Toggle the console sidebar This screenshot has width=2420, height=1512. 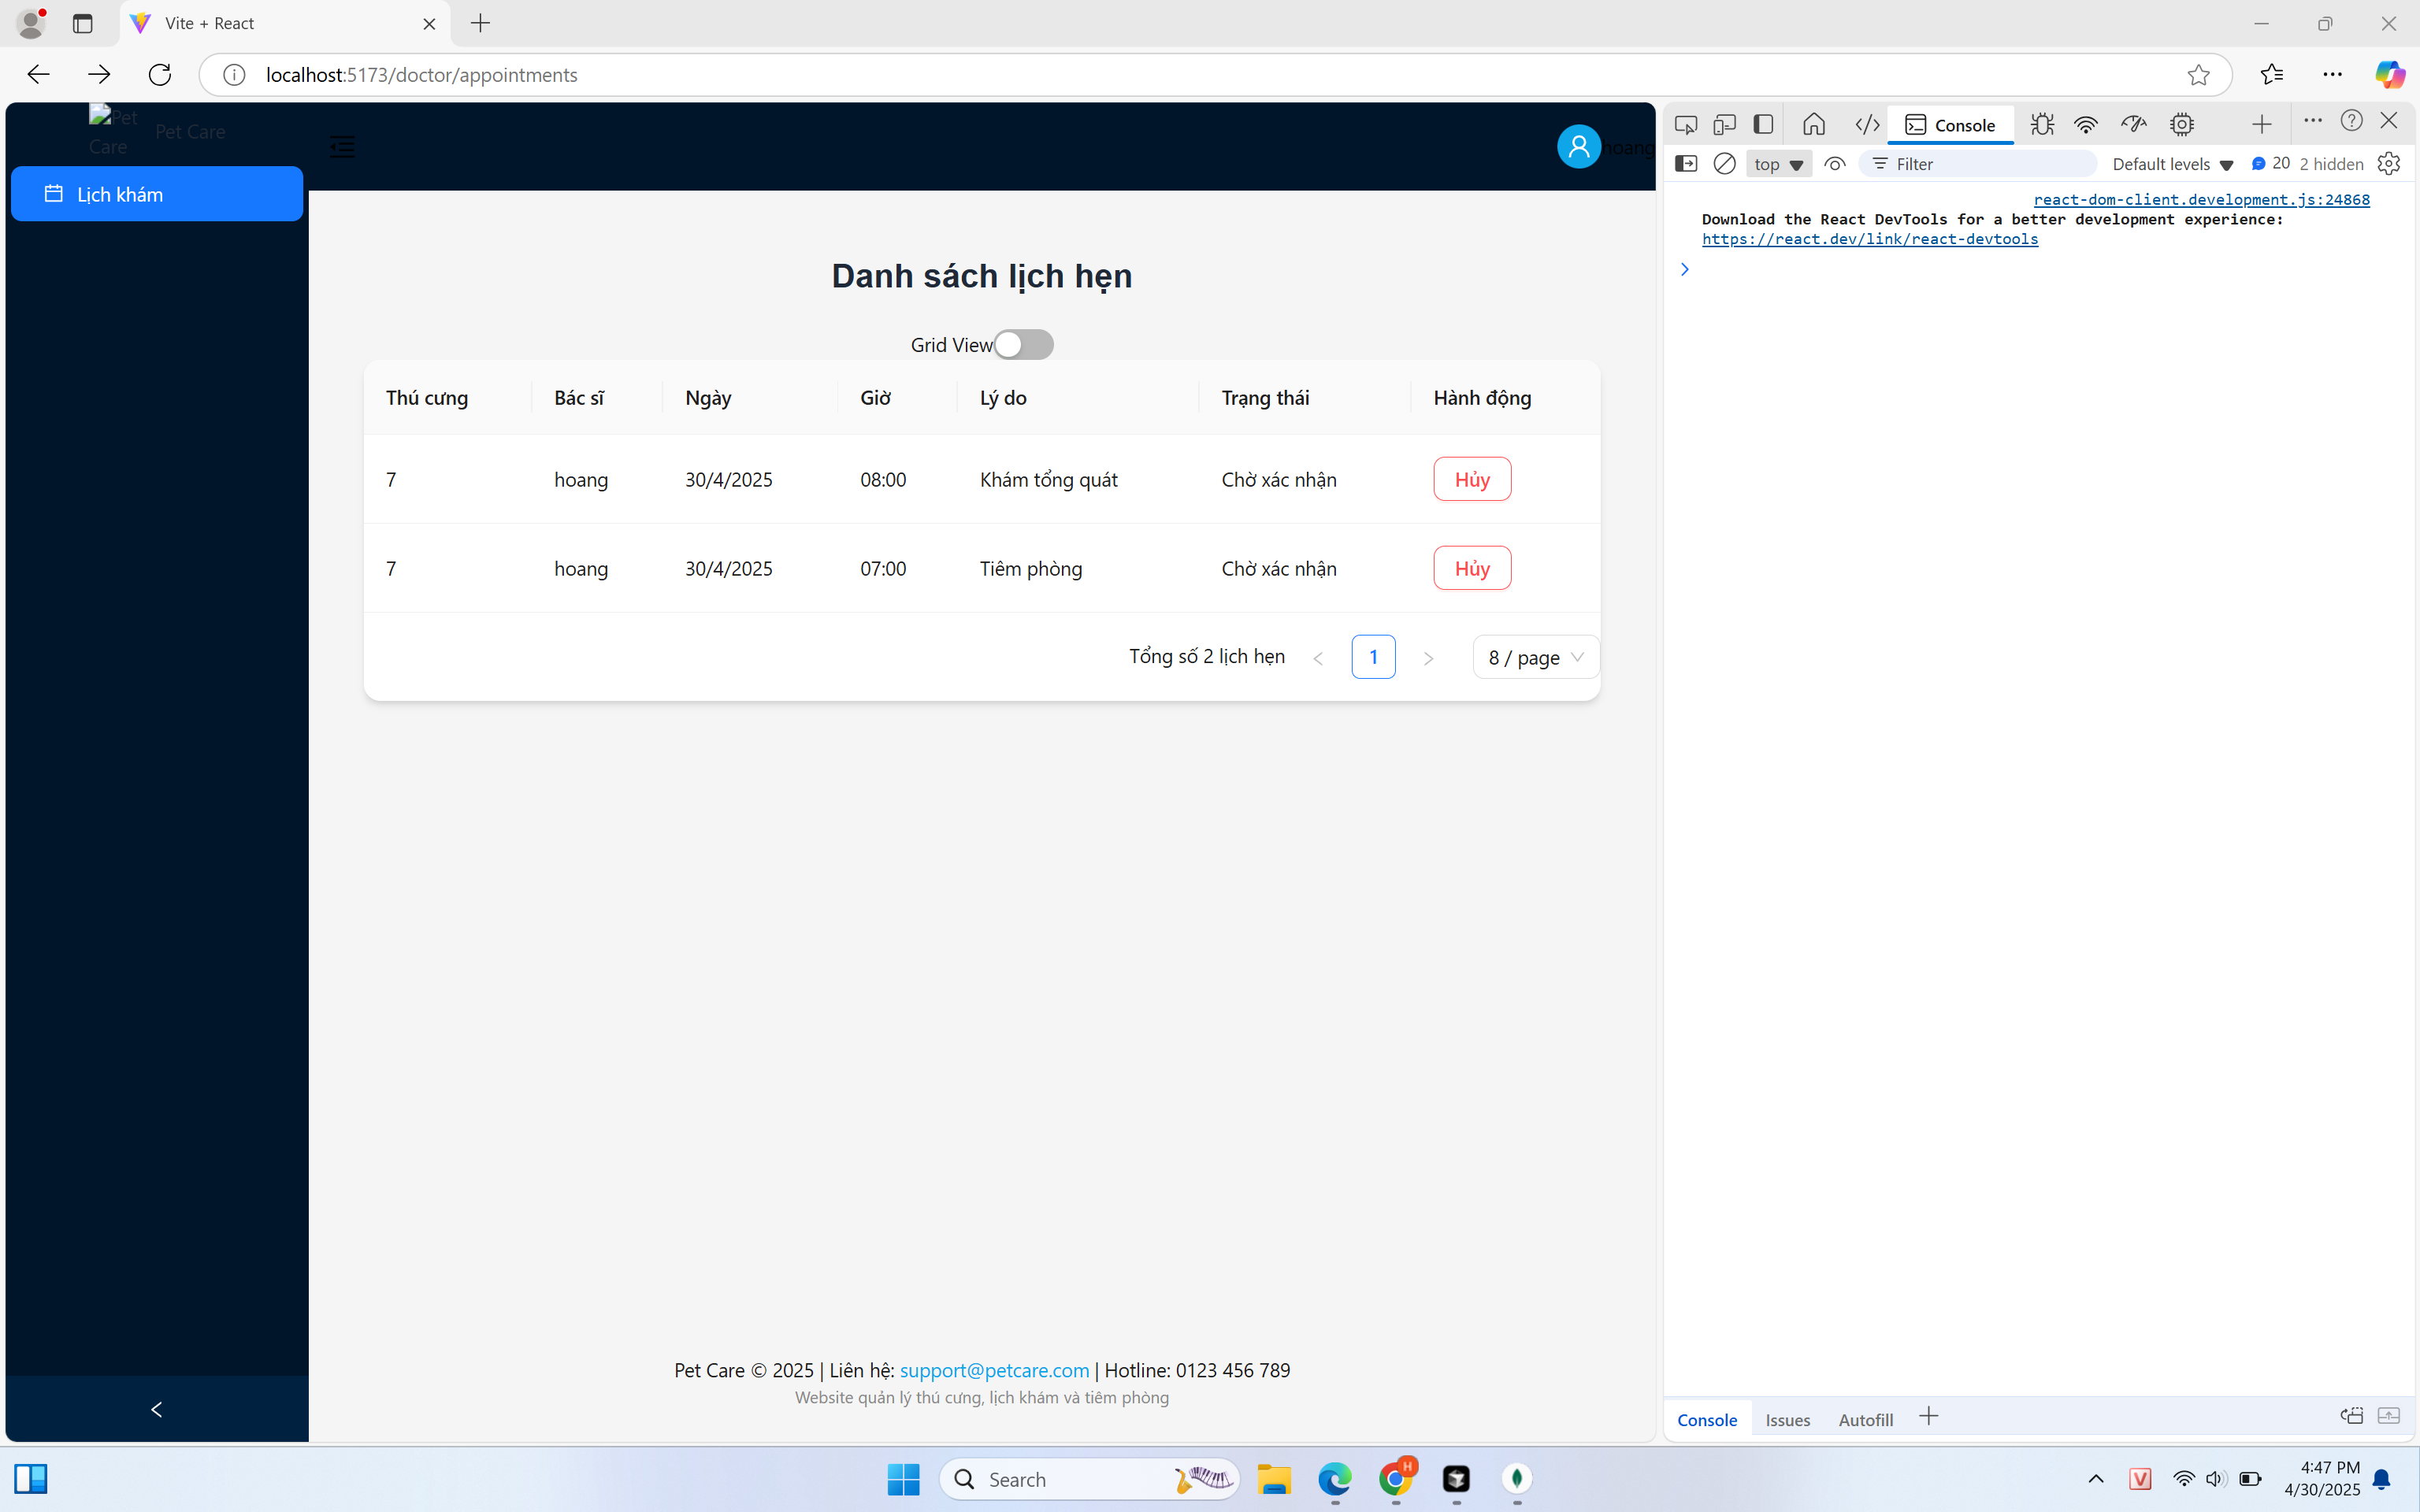[x=1686, y=163]
